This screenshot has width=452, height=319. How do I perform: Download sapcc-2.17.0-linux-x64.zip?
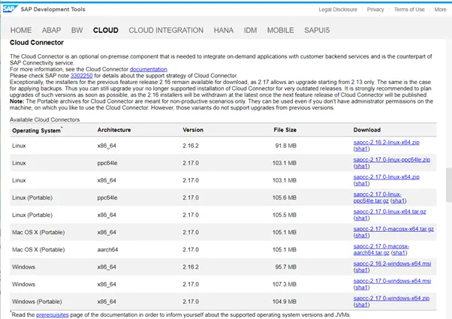coord(386,176)
